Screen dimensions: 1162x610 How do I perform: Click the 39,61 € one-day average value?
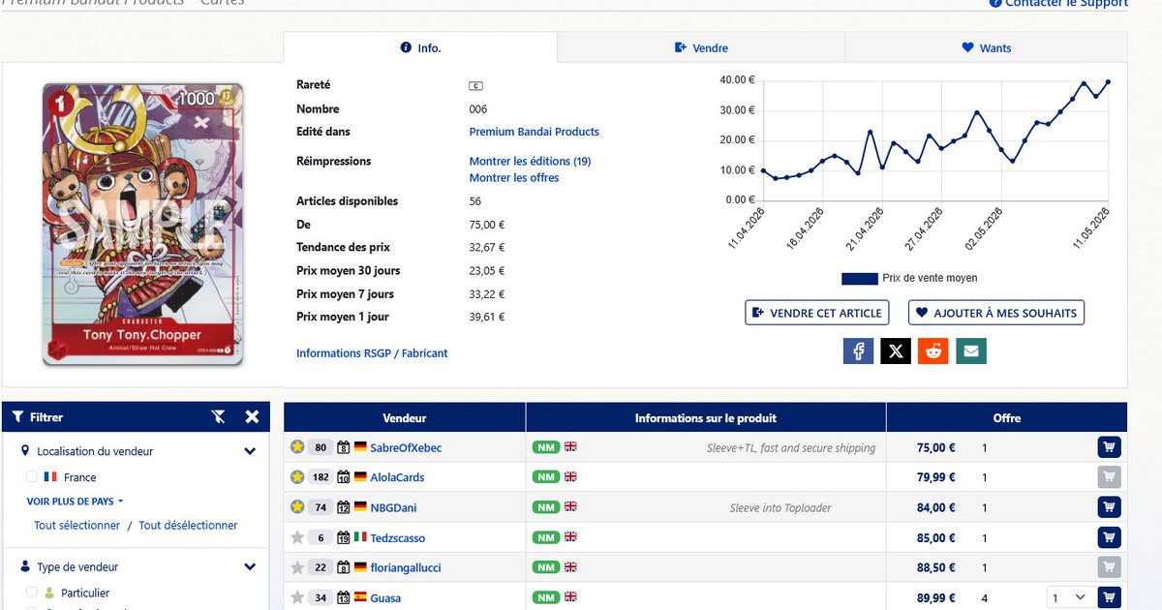[x=487, y=317]
